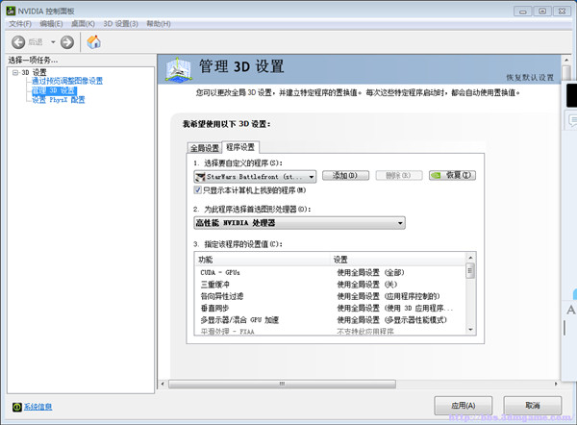The image size is (577, 425).
Task: Click the StarWars Battlefront program icon
Action: point(200,177)
